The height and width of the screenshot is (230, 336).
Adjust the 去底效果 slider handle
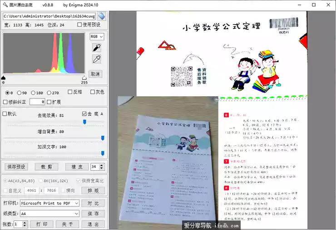click(84, 122)
